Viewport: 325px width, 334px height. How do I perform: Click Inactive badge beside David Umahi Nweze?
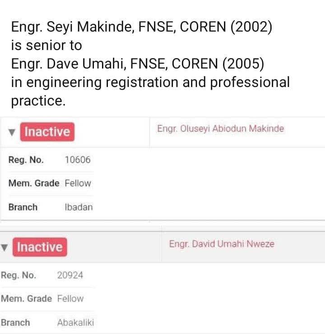pos(40,247)
